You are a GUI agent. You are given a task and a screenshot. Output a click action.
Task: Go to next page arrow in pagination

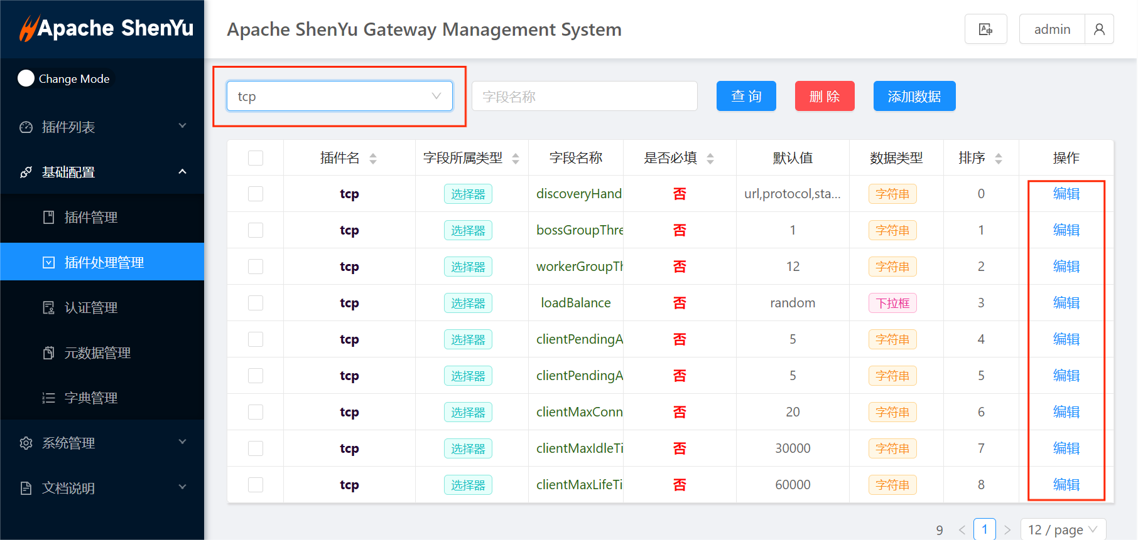pyautogui.click(x=1007, y=530)
